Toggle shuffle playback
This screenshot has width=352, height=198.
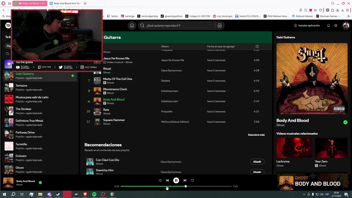click(160, 180)
